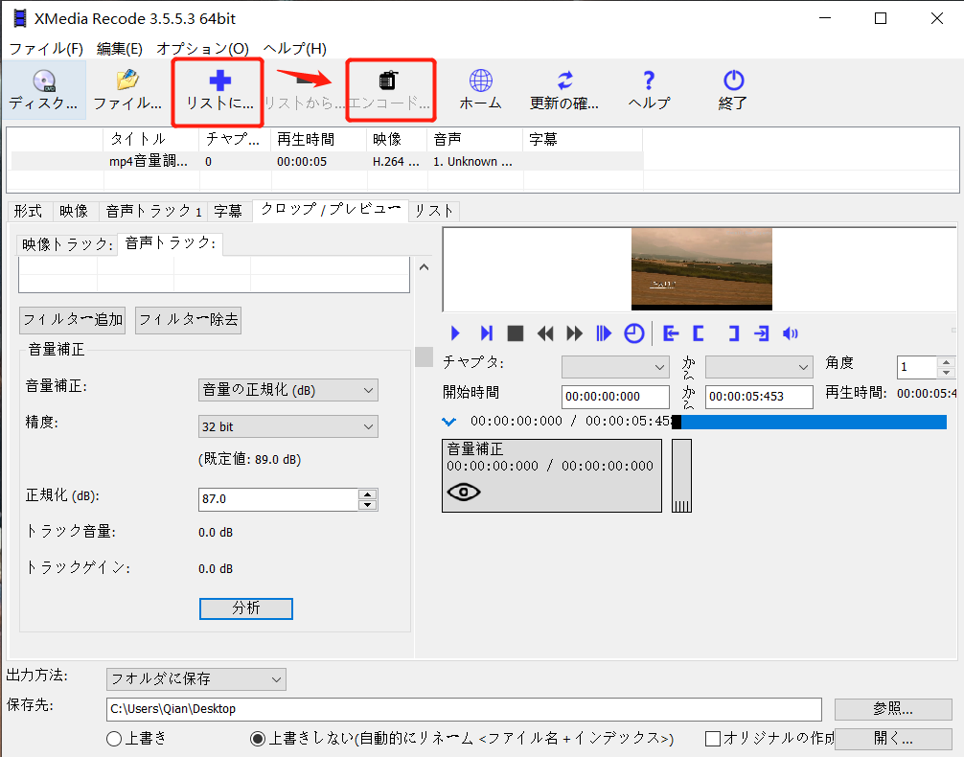Open the 音量補正 mode dropdown

287,390
